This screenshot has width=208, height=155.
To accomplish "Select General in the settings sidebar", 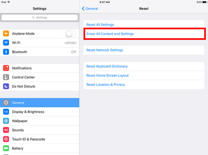I will (40, 102).
